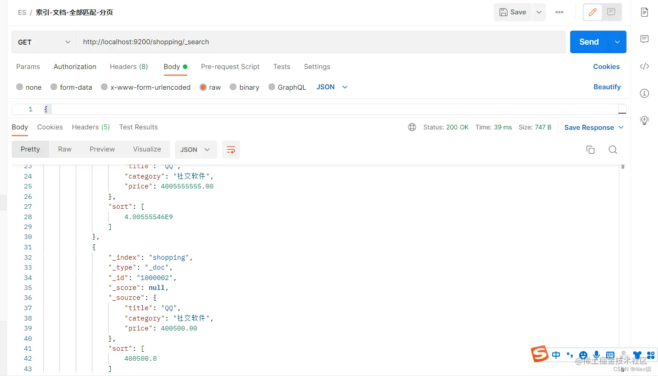Viewport: 658px width, 376px height.
Task: Open request info icon in right sidebar
Action: (644, 93)
